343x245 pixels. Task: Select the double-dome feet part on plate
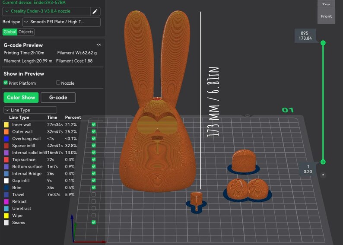pos(247,190)
